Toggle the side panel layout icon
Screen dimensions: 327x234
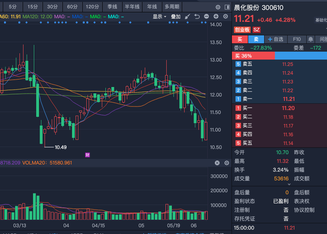click(x=227, y=7)
